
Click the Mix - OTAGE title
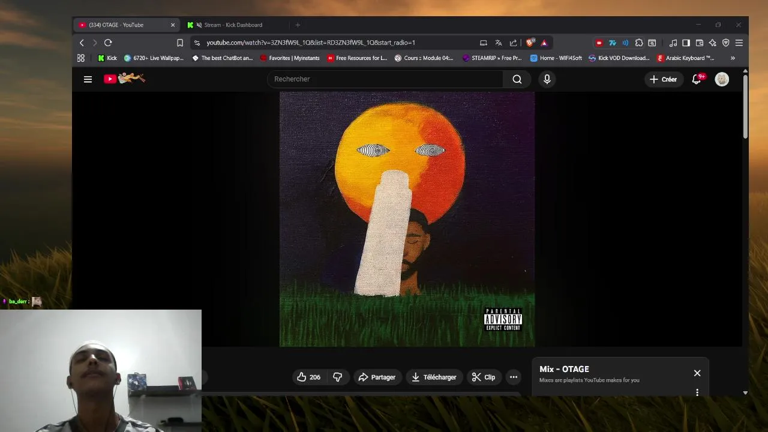564,369
